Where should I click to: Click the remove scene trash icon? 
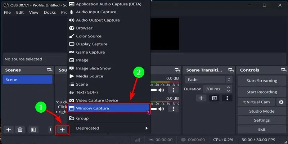pyautogui.click(x=20, y=130)
